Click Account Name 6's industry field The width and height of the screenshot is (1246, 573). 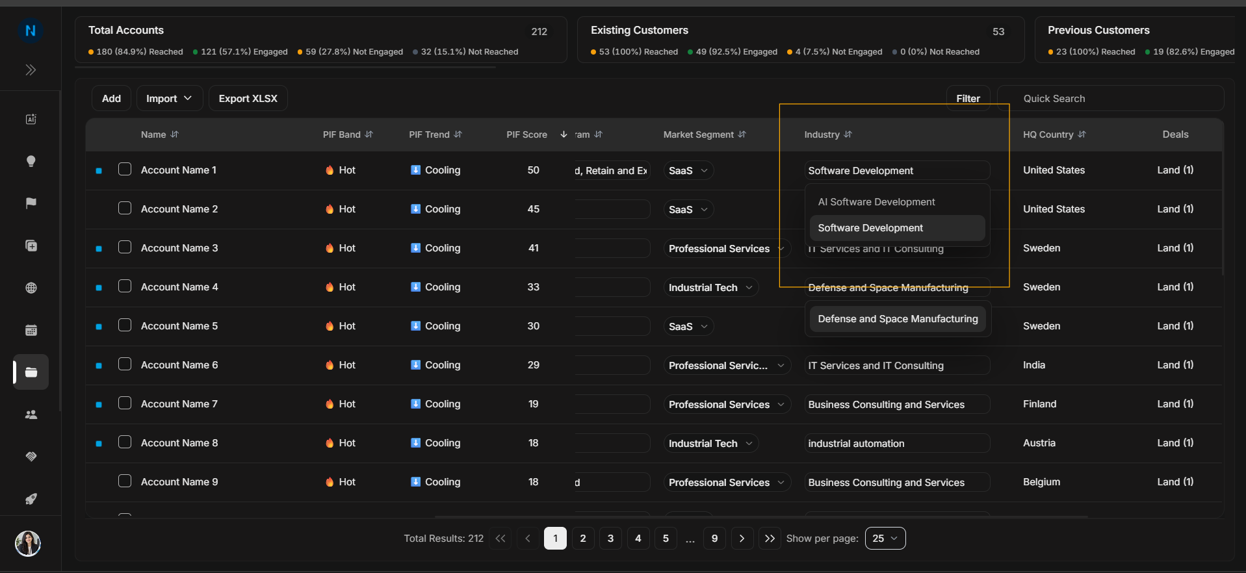pos(897,365)
